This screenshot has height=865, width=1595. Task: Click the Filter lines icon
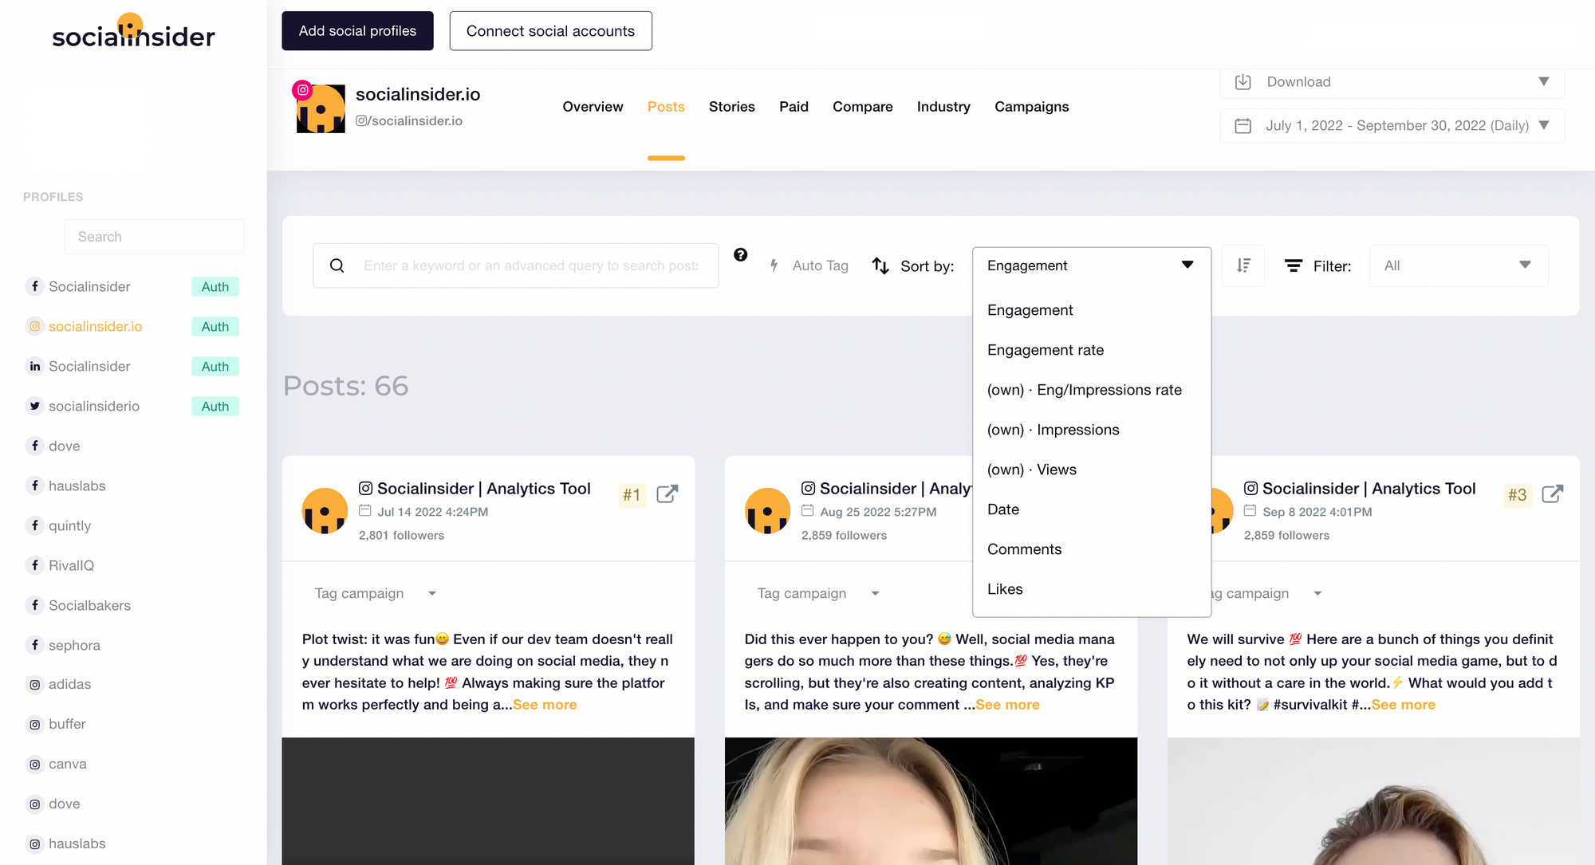point(1294,265)
